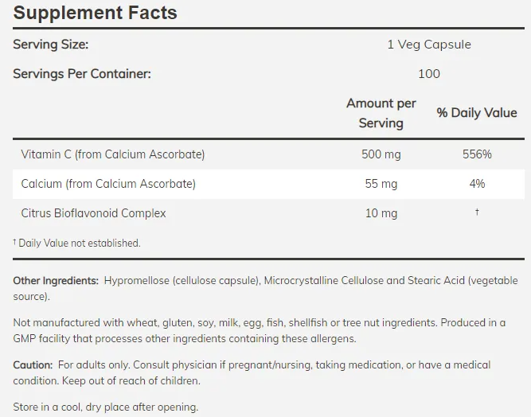The image size is (531, 417).
Task: Click the 1 Veg Capsule value
Action: coord(429,45)
